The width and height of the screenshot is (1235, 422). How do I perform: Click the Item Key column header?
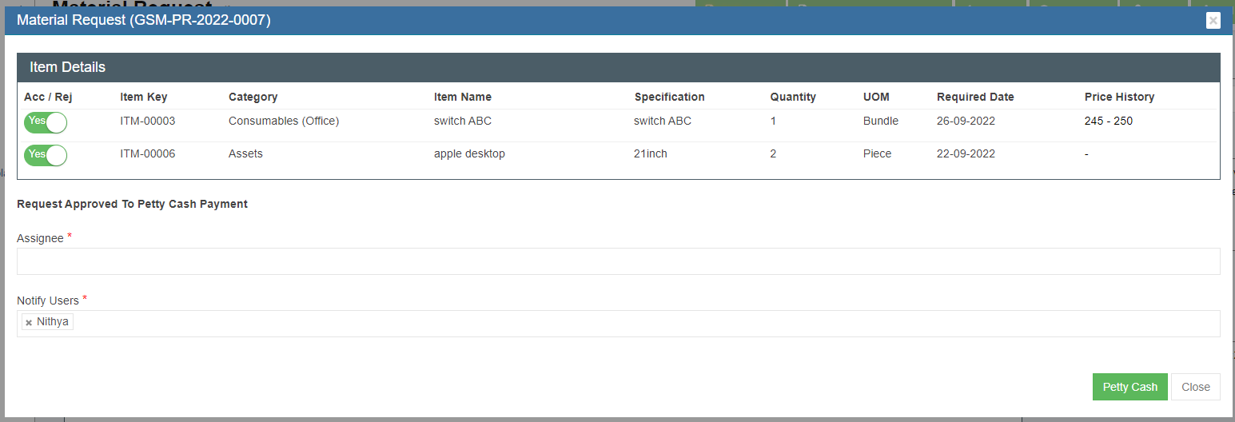[x=144, y=97]
